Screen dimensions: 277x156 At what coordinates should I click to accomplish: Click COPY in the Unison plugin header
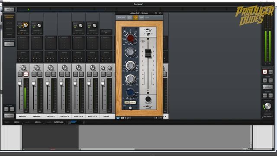(142, 17)
